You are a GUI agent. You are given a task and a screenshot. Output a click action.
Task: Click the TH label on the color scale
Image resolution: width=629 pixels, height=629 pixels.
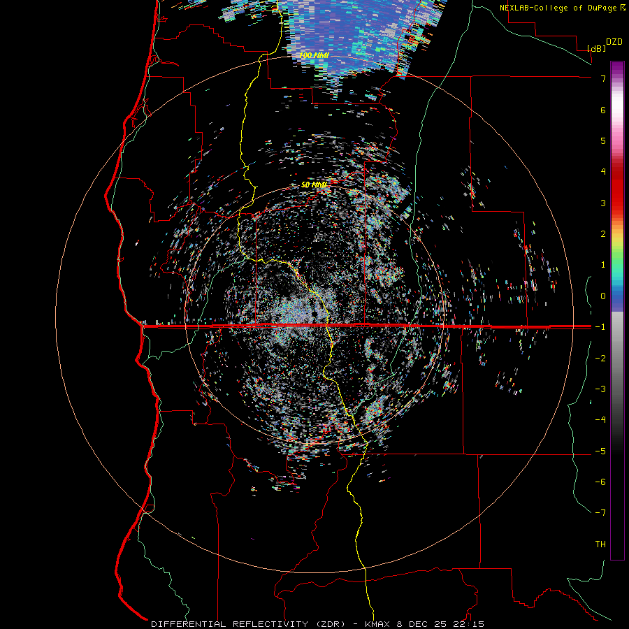click(x=600, y=544)
